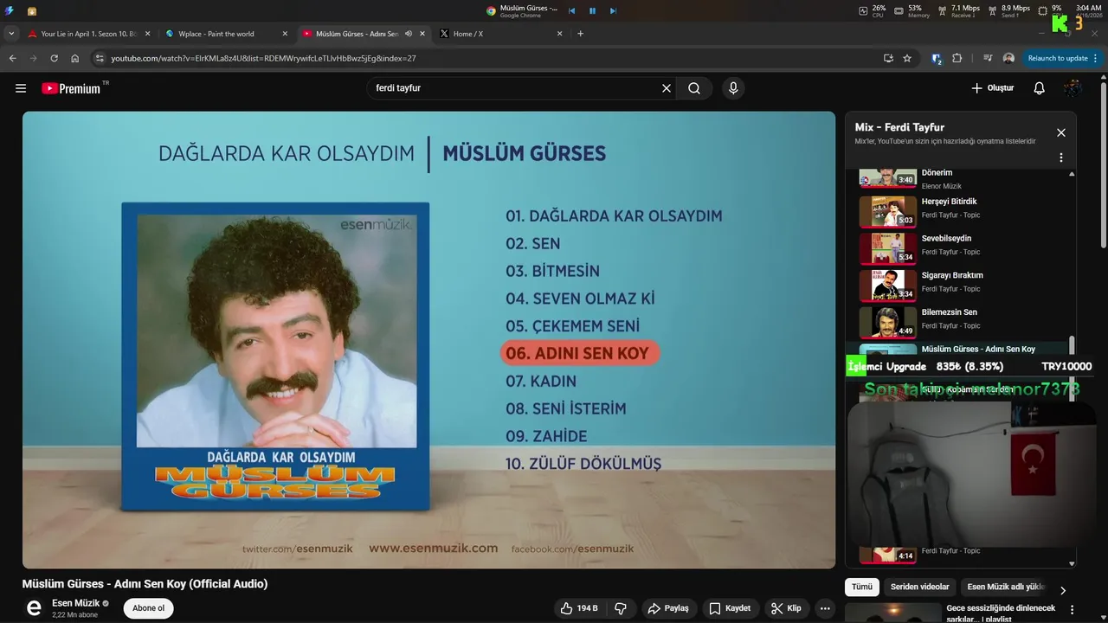The image size is (1108, 623).
Task: Open a new browser tab
Action: pyautogui.click(x=580, y=34)
